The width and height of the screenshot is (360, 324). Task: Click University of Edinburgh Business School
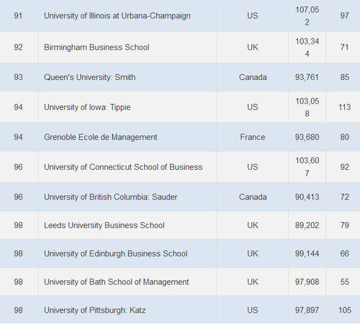pyautogui.click(x=116, y=254)
